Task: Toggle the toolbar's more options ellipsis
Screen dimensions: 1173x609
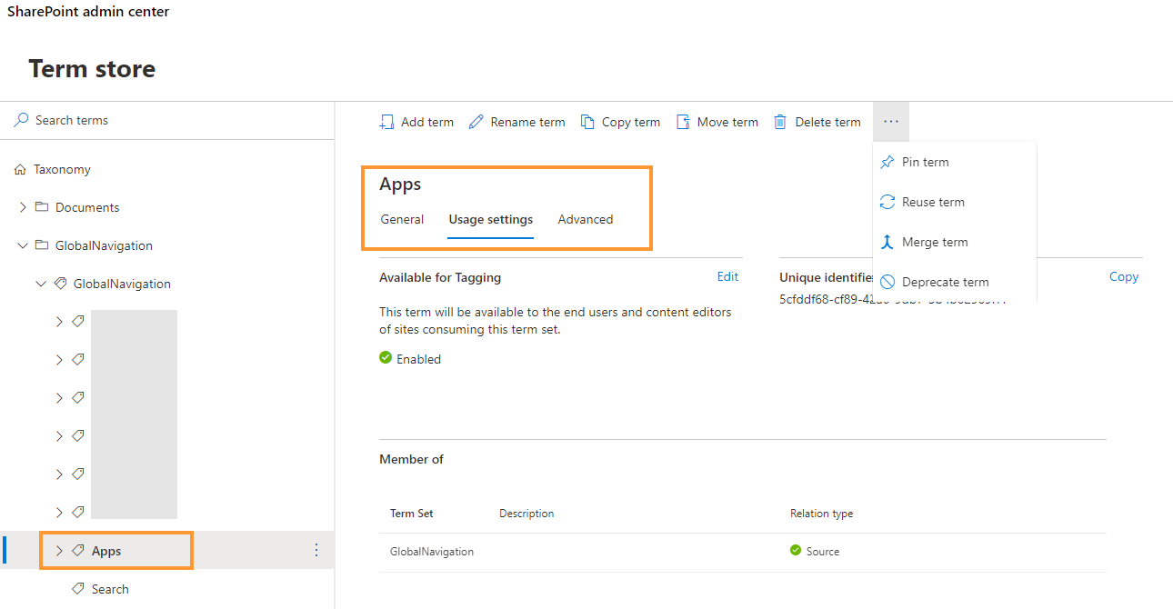Action: pyautogui.click(x=891, y=122)
